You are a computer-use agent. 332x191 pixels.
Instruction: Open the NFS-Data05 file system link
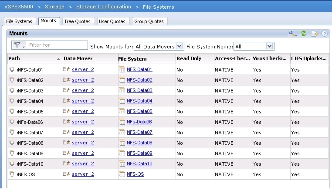139,111
